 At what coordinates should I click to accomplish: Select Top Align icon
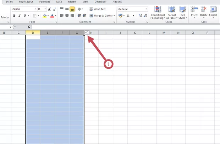coord(62,9)
